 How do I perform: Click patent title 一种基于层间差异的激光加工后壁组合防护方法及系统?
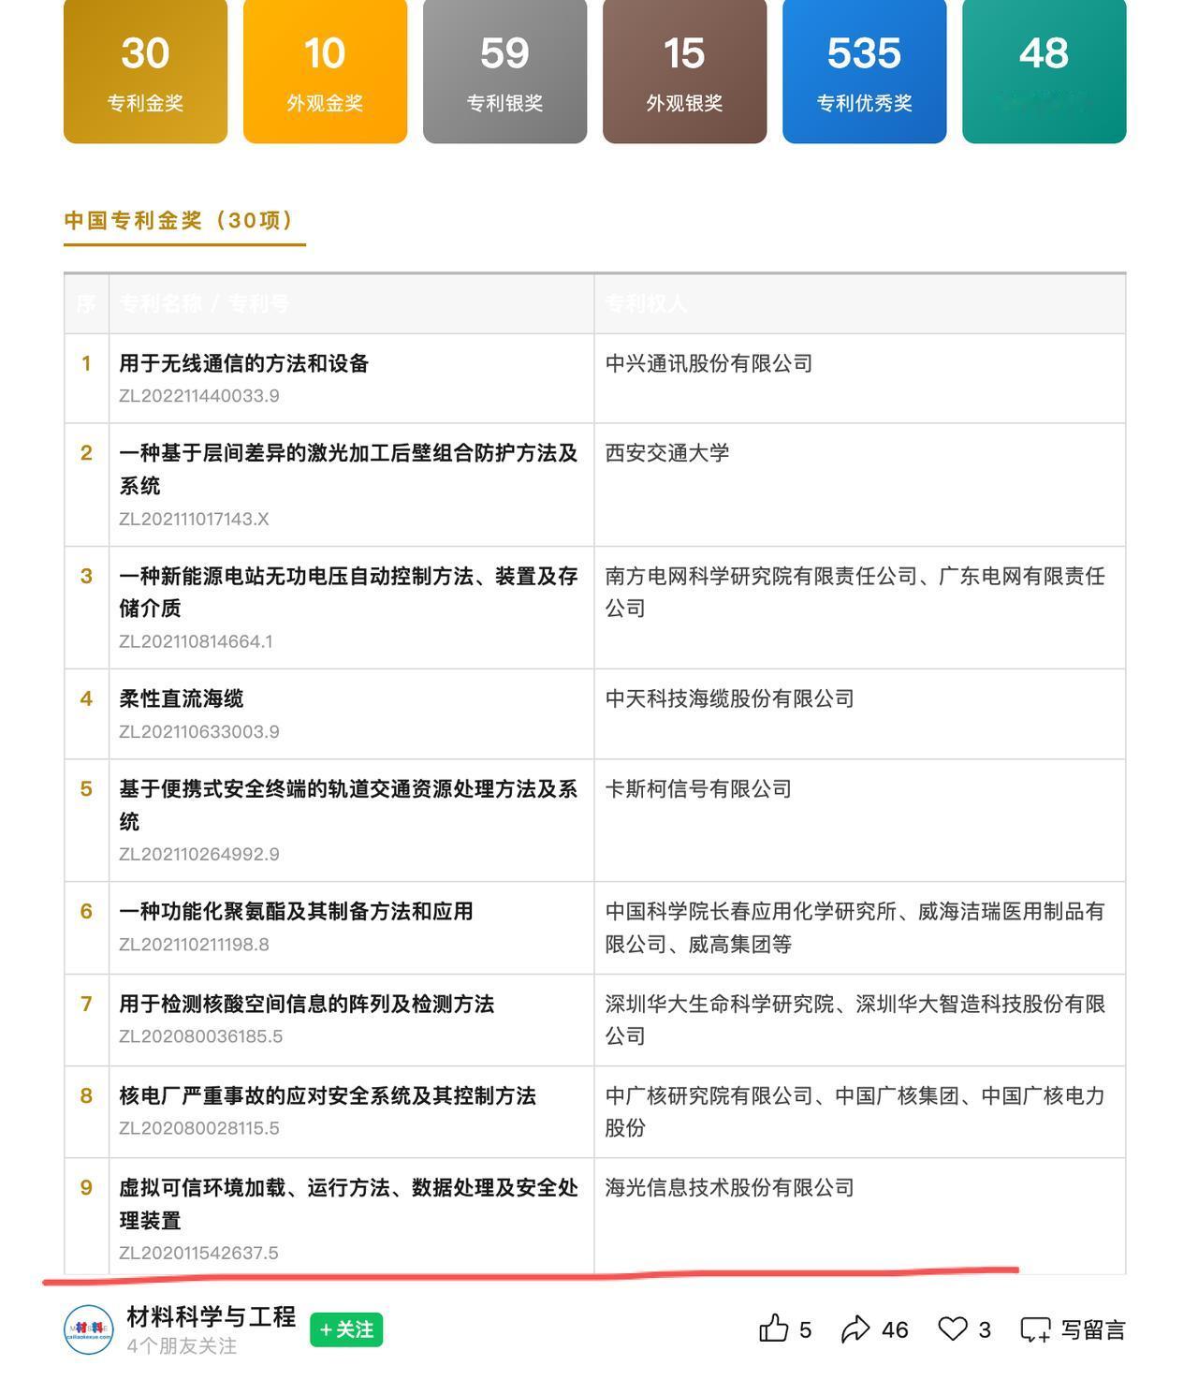[348, 469]
